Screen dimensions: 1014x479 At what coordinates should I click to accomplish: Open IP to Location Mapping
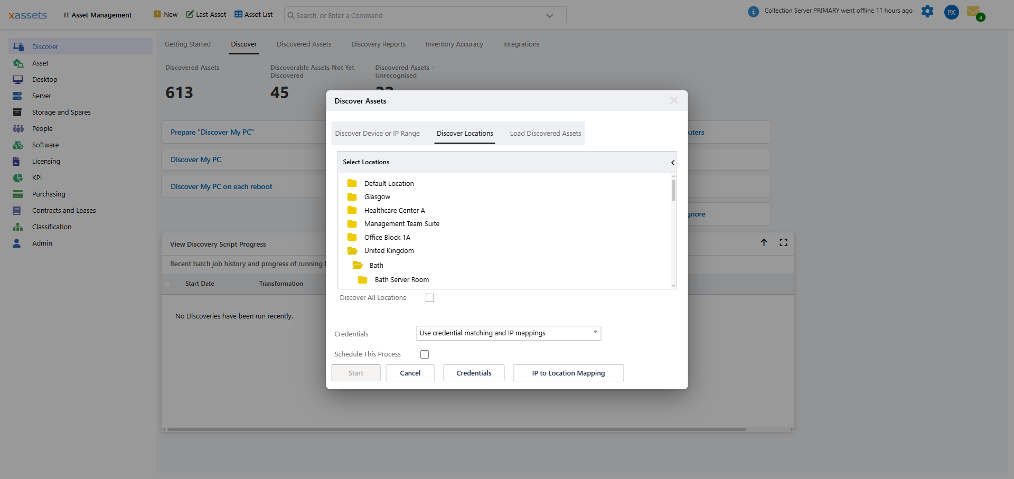coord(568,373)
